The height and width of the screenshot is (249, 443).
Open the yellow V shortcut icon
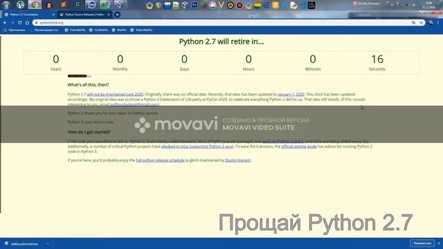coord(221,5)
